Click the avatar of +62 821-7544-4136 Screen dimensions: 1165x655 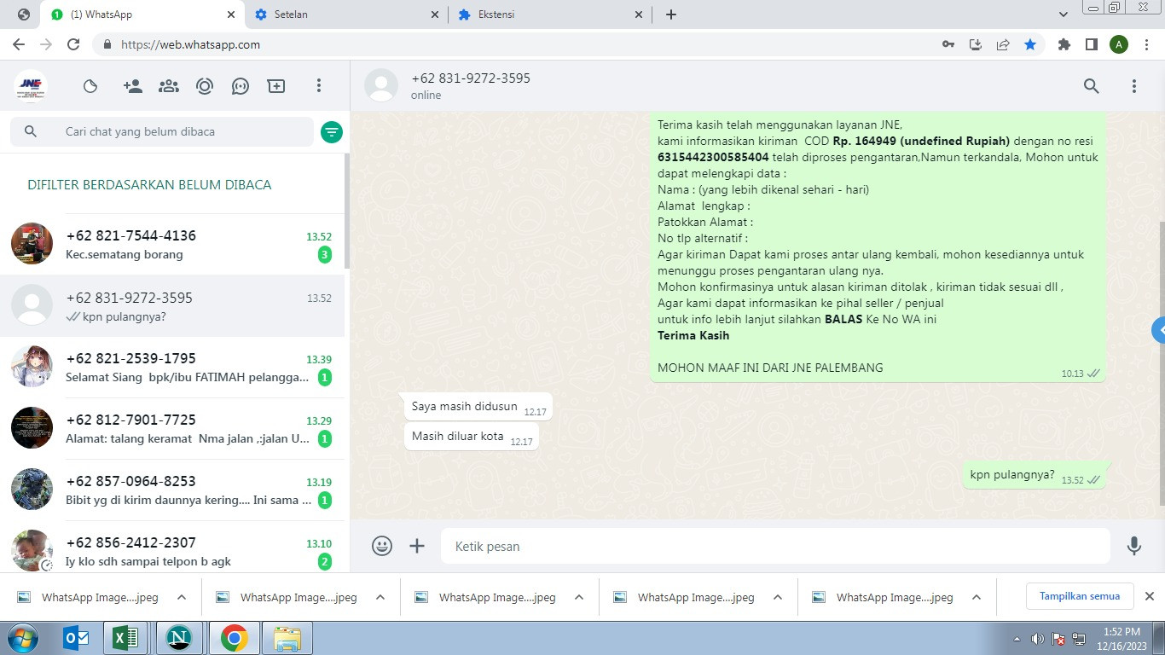pyautogui.click(x=32, y=244)
